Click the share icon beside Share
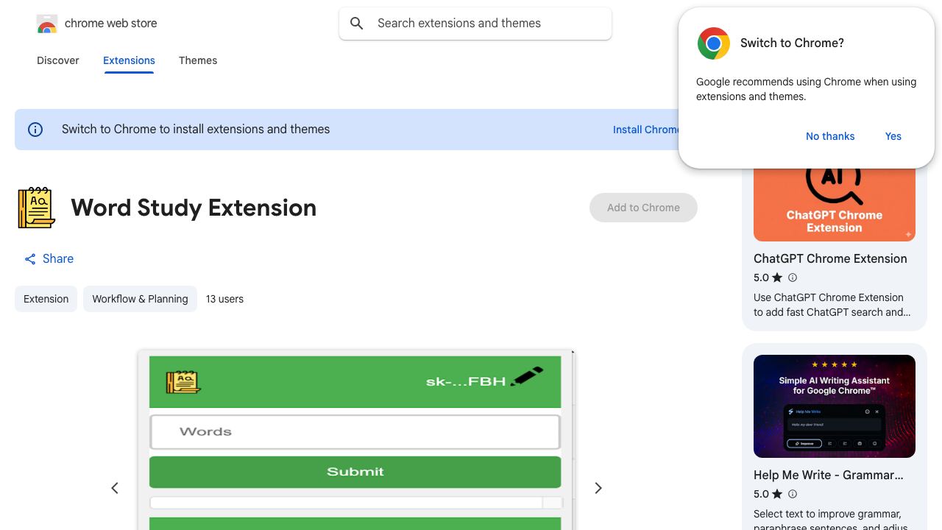The width and height of the screenshot is (942, 530). coord(30,259)
